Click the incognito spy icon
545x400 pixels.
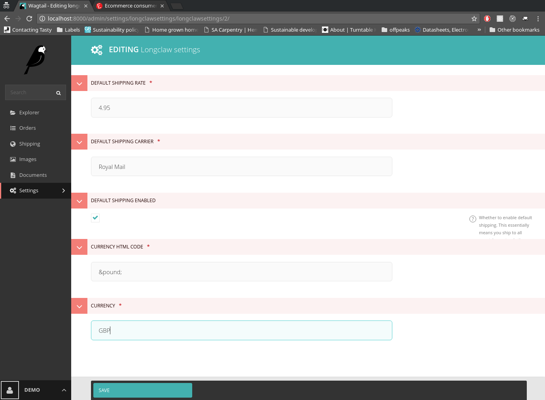[x=6, y=6]
